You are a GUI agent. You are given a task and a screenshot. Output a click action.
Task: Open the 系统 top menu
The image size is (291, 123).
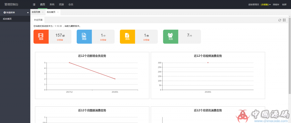click(52, 5)
